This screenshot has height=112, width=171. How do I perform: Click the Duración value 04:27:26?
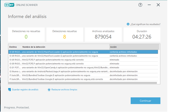[x=142, y=37]
